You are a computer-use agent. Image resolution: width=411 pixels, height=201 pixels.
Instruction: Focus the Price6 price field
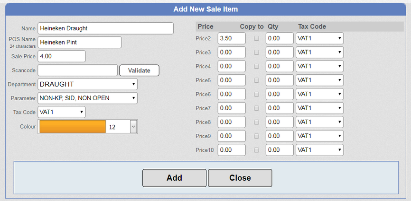point(232,94)
